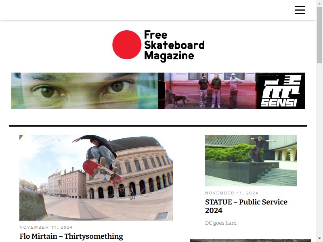
Task: Click the November 11, 2024 date above STATUE
Action: tap(231, 193)
